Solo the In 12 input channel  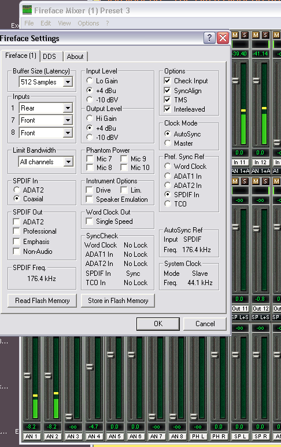click(x=265, y=35)
